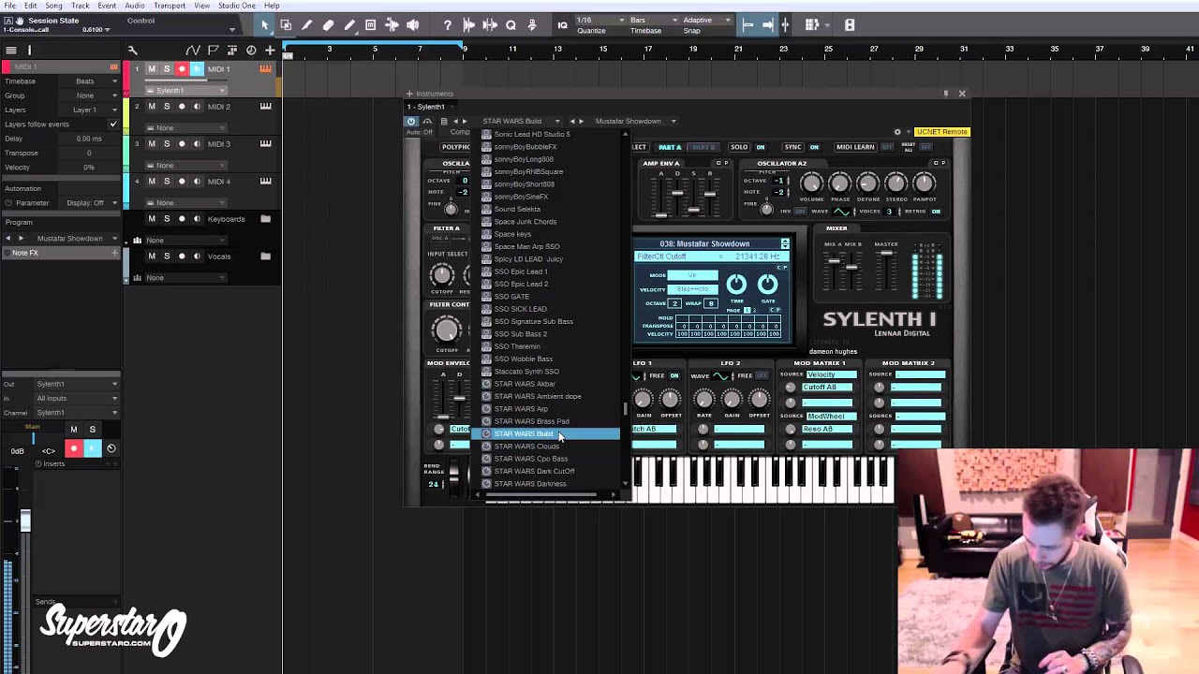The image size is (1199, 674).
Task: Mute the MIDI 1 track
Action: (151, 68)
